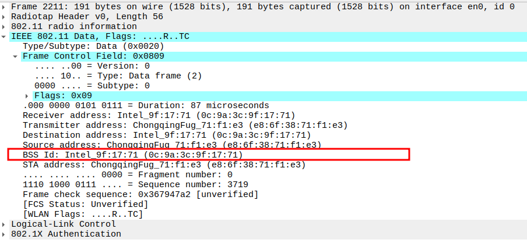Screen dimensions: 527x243
Task: Select the Duration: 87 microseconds row
Action: tap(146, 105)
